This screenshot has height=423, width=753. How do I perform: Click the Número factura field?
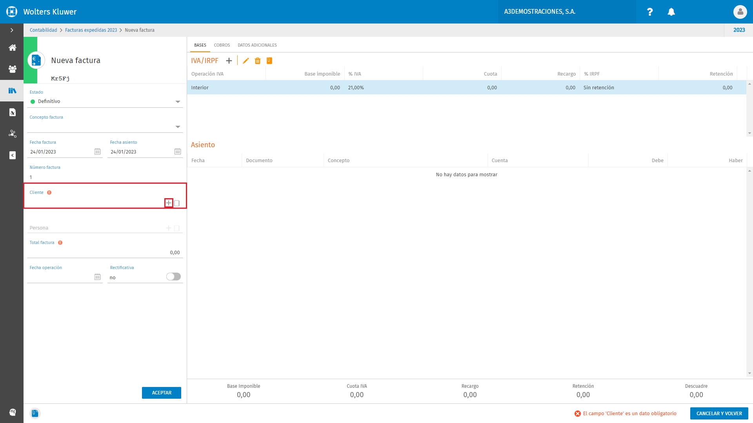105,177
